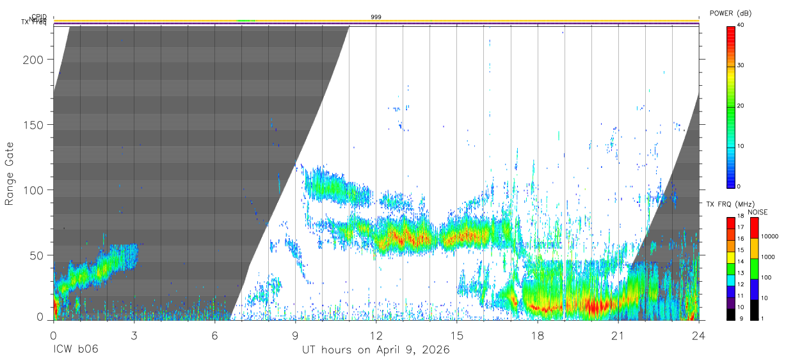Click the red top segment of NOISE bar
786x363 pixels.
(x=754, y=228)
